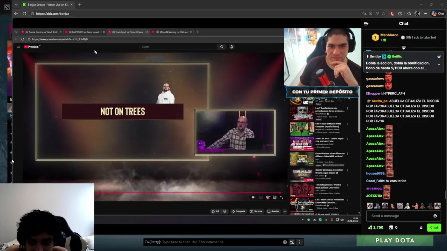Select the Benjaz Stream Kick tab

tap(47, 5)
